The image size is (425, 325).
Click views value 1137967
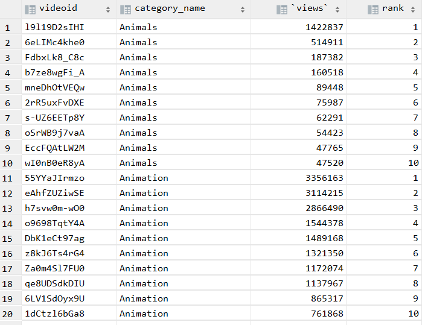point(324,283)
